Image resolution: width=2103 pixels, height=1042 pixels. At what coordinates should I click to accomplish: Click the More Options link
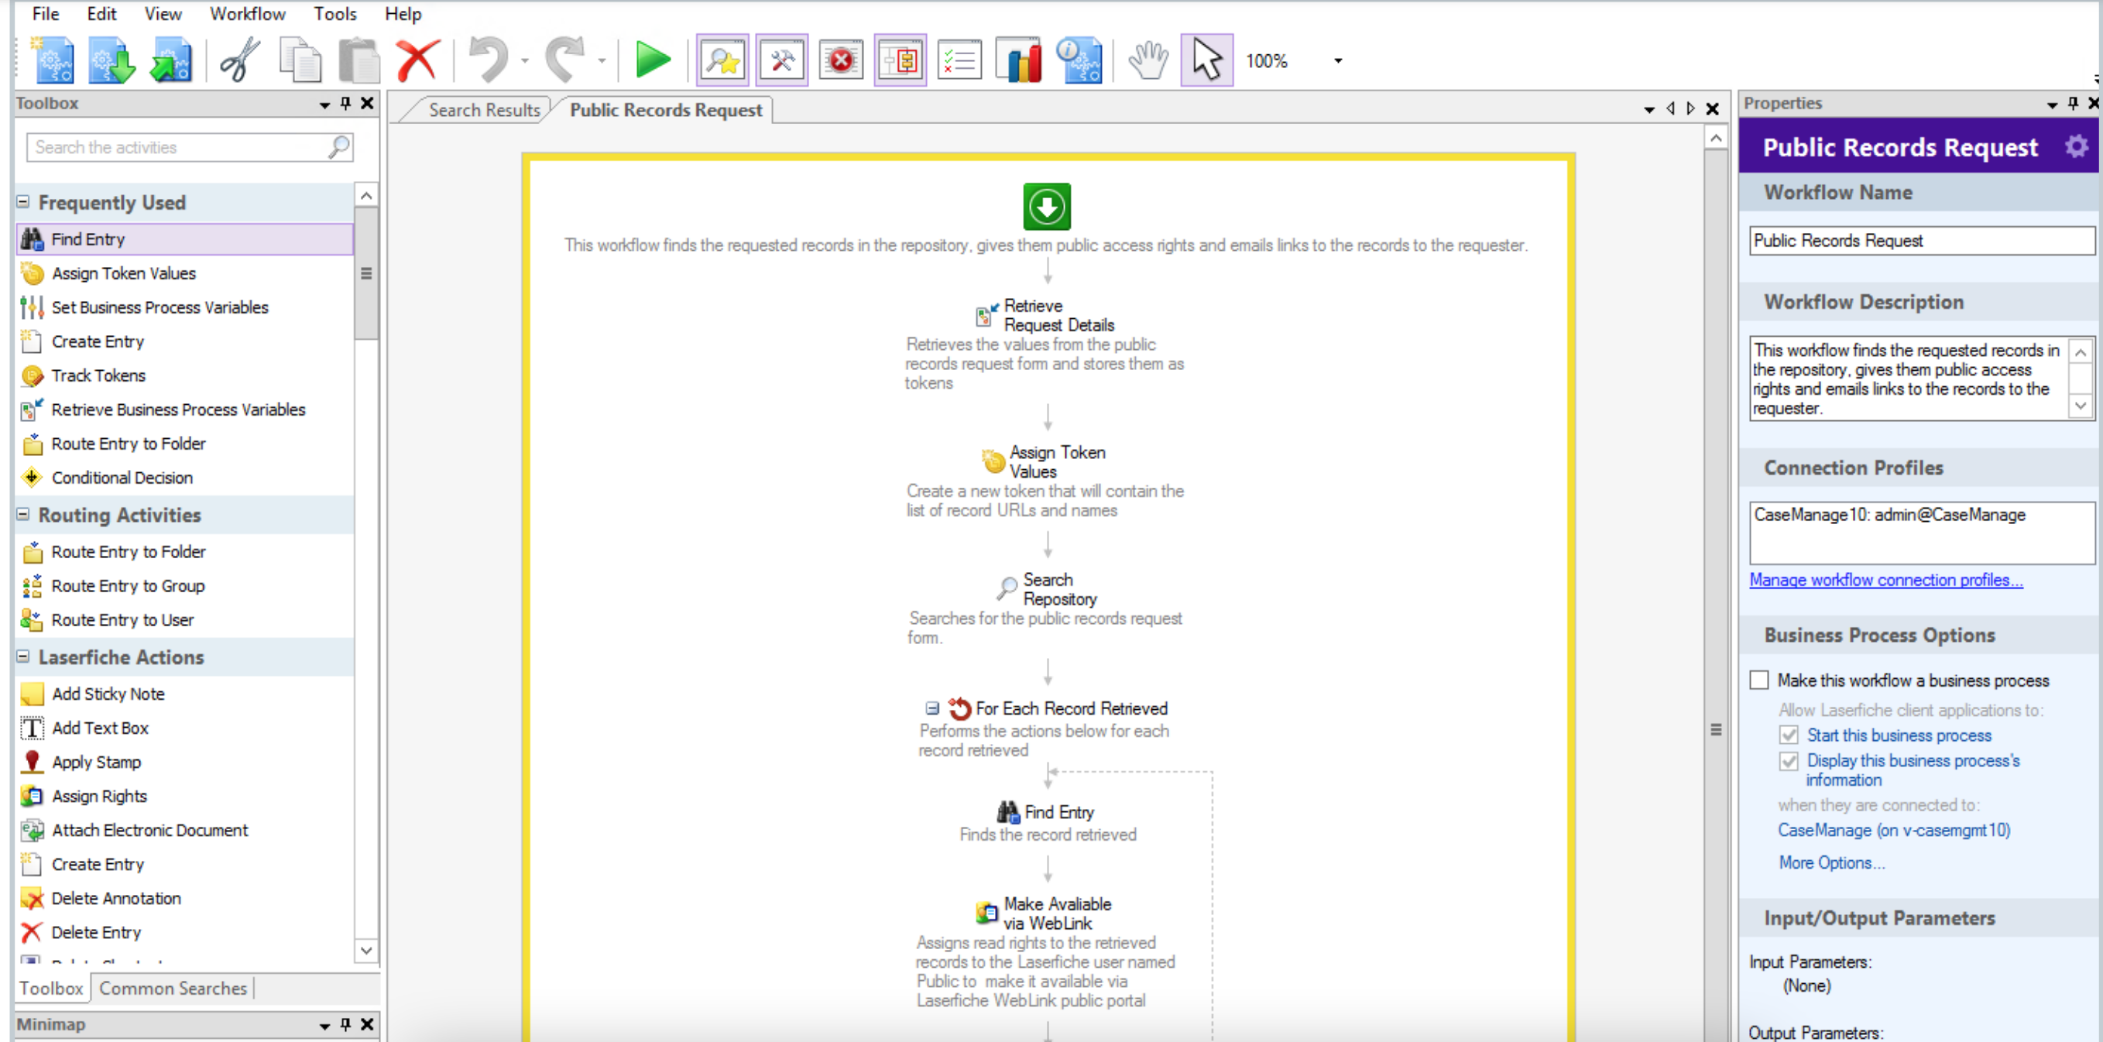coord(1831,862)
